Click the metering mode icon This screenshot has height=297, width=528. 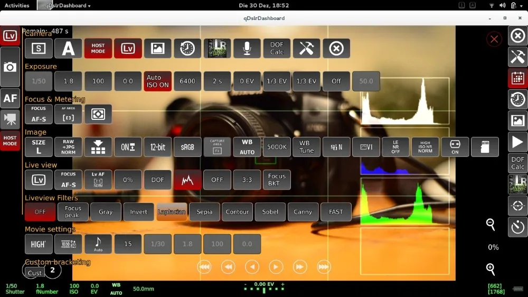point(98,114)
